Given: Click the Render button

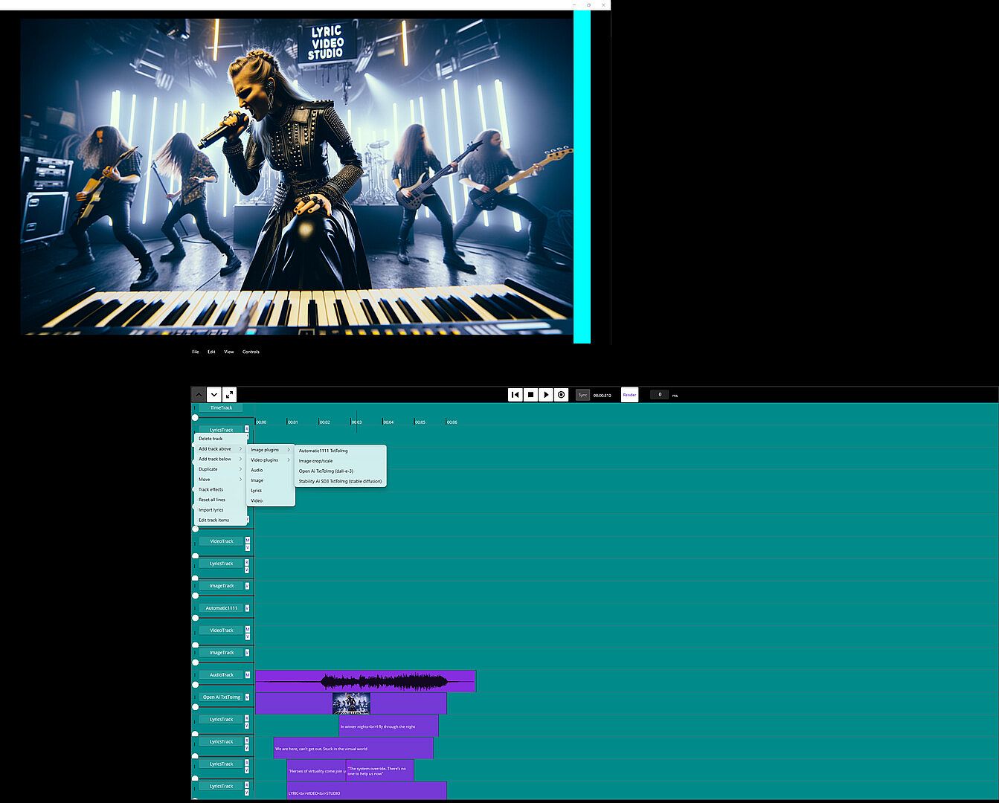Looking at the screenshot, I should click(629, 395).
